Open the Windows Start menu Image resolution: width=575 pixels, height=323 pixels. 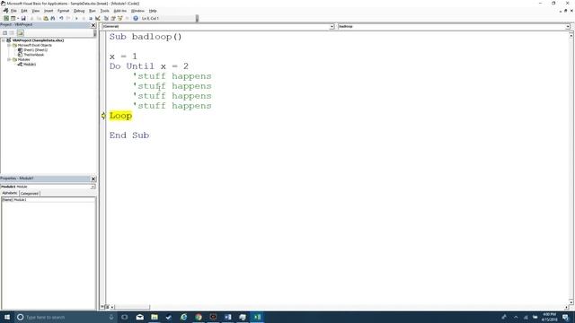coord(7,317)
